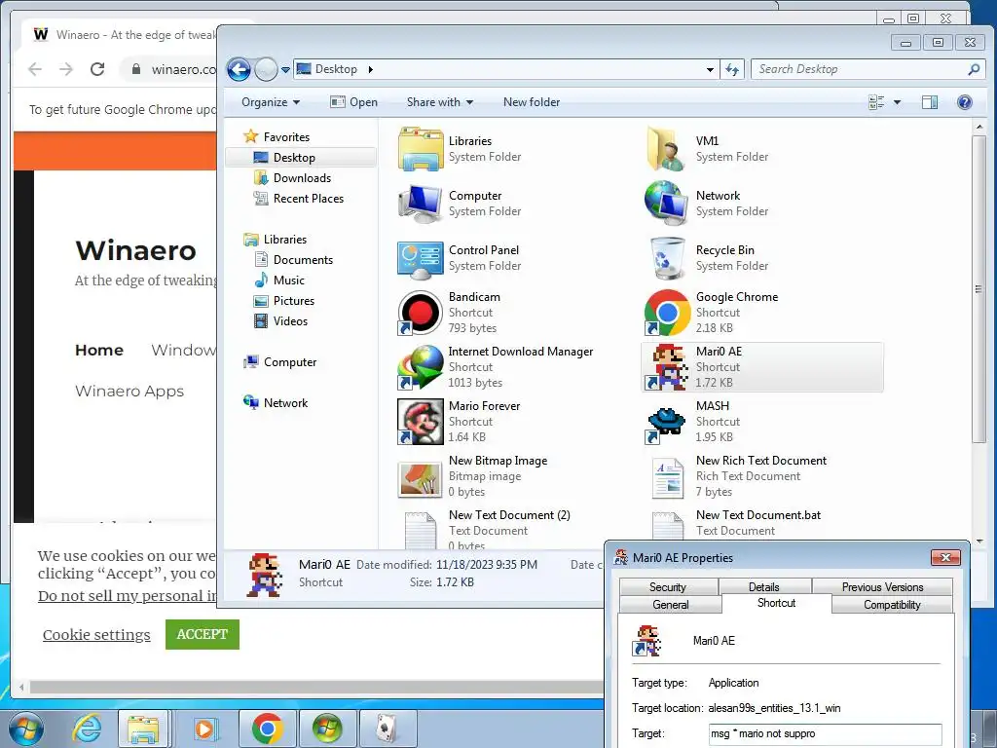Click the Search Desktop field
Image resolution: width=997 pixels, height=748 pixels.
[868, 69]
